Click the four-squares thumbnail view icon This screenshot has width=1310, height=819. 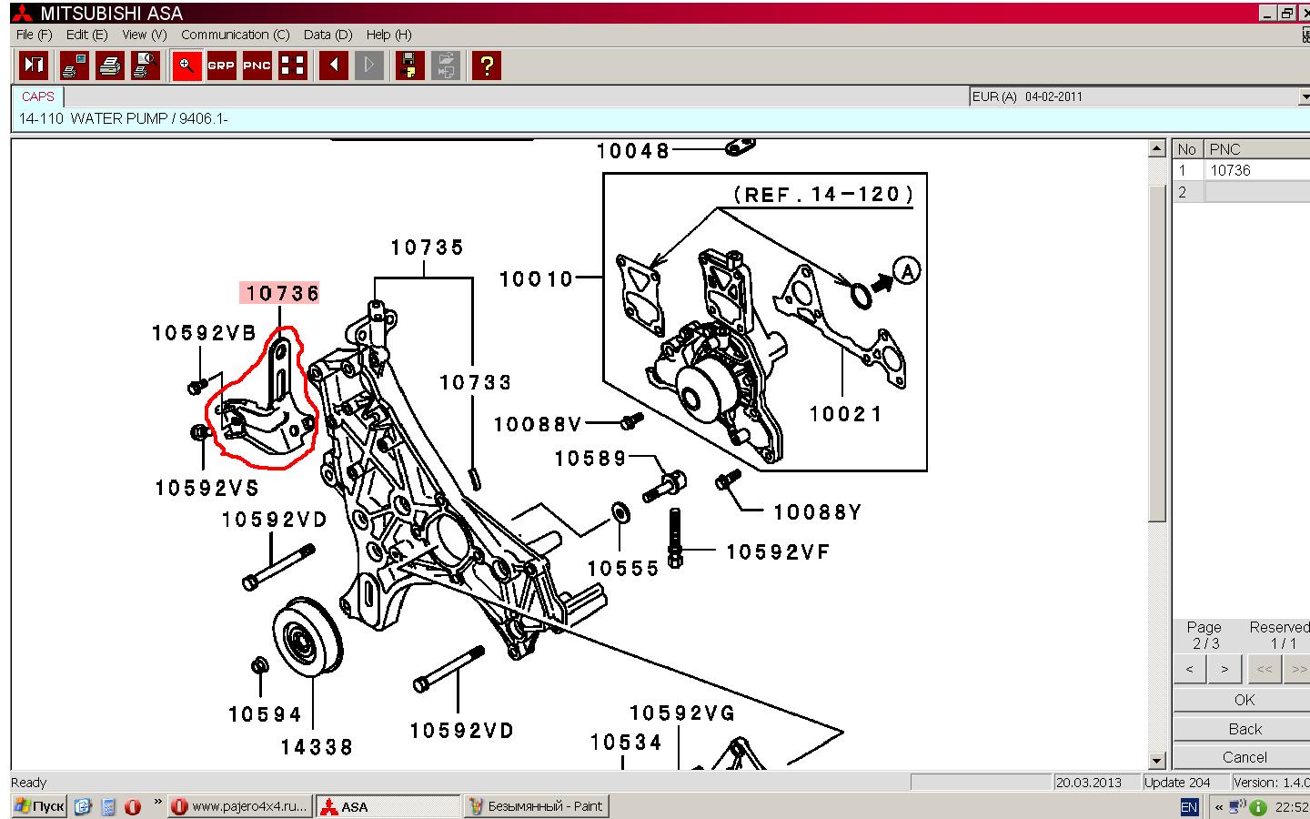click(x=292, y=66)
